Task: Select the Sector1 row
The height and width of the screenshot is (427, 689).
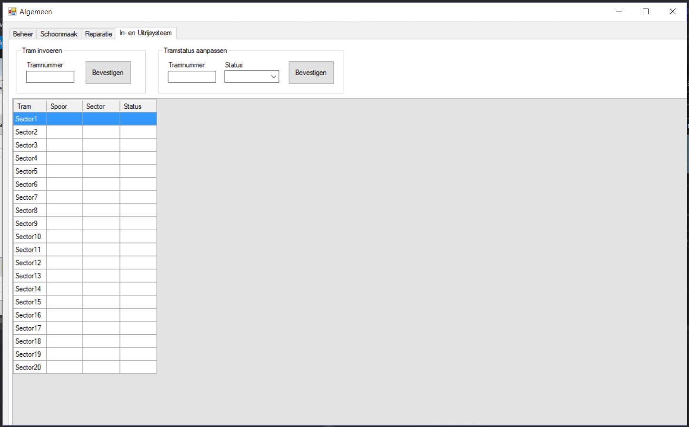Action: tap(30, 119)
